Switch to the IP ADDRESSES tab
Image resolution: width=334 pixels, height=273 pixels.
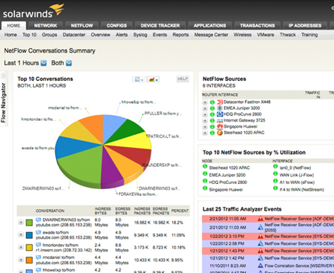coord(305,25)
